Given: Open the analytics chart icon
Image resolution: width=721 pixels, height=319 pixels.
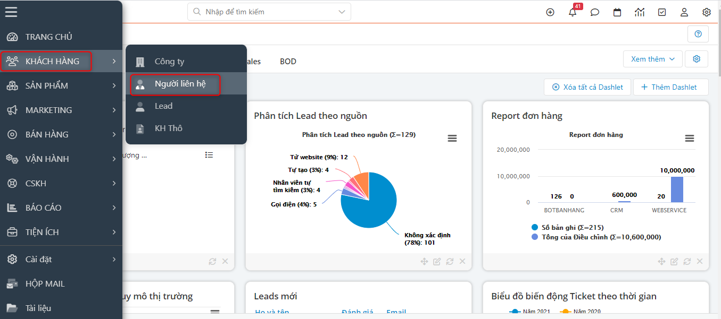Looking at the screenshot, I should point(640,12).
